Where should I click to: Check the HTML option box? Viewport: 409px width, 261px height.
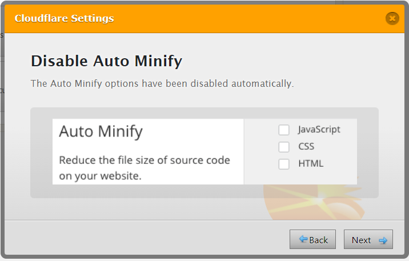coord(284,164)
